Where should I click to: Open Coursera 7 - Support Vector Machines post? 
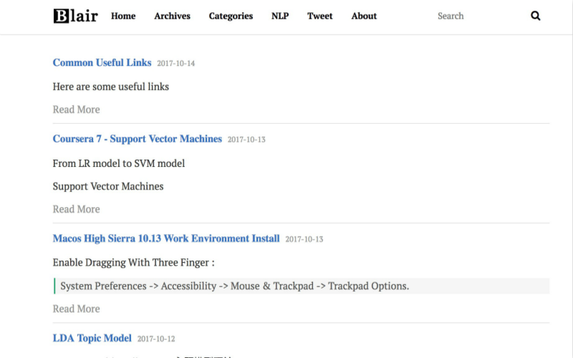coord(137,139)
